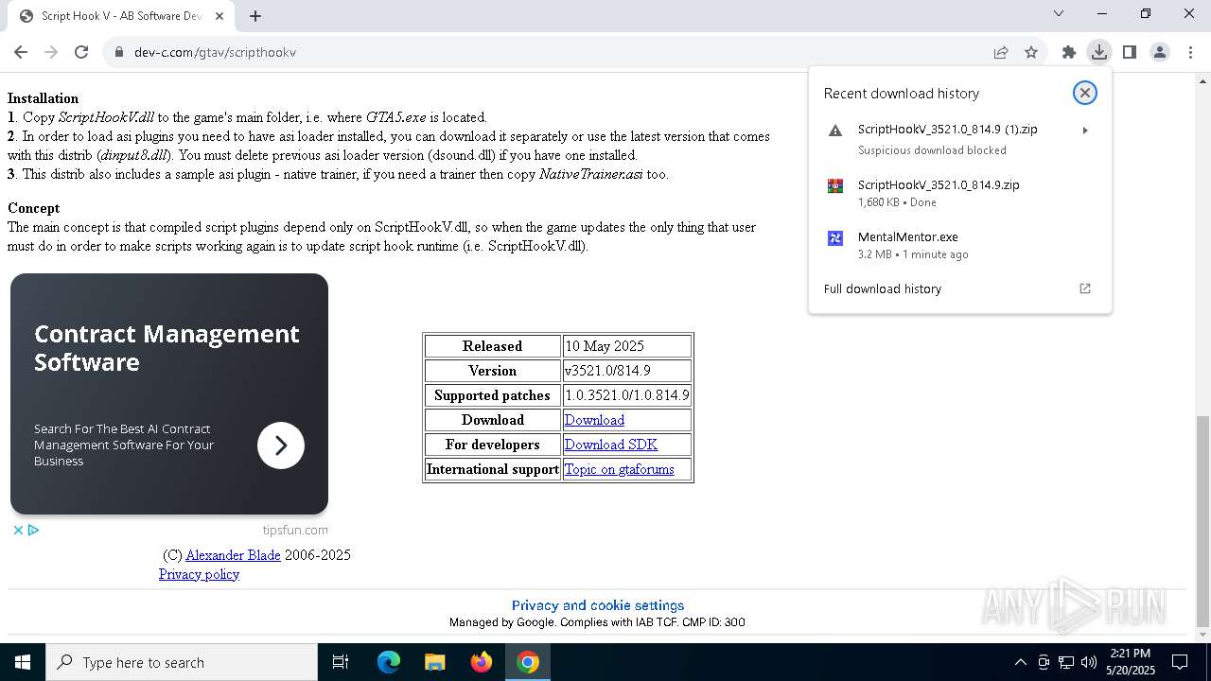1211x681 pixels.
Task: Show hidden system tray icons
Action: click(x=1020, y=662)
